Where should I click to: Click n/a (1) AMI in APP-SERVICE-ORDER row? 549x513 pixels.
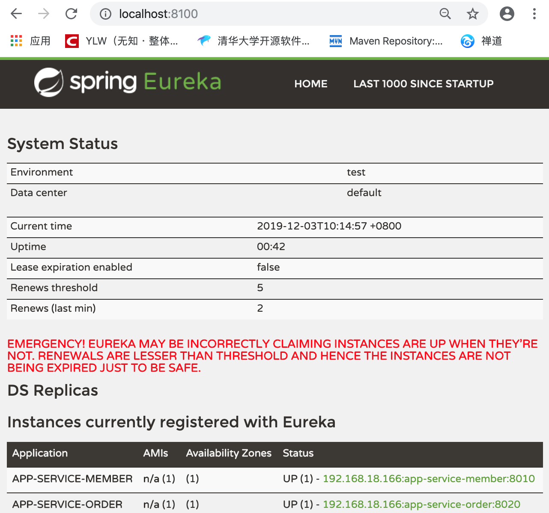click(x=159, y=504)
